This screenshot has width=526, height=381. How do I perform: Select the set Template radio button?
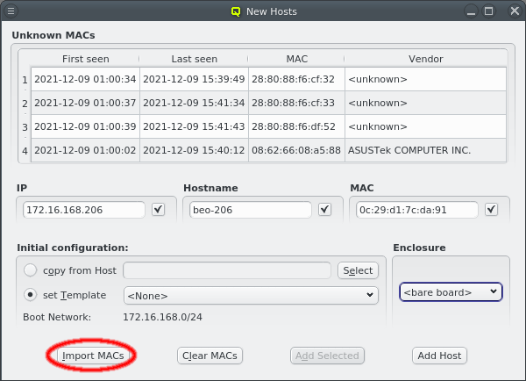[30, 295]
